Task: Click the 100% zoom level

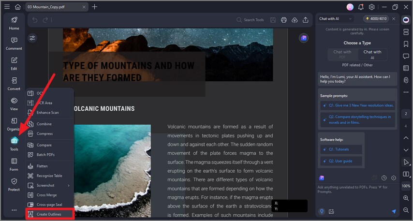Action: click(x=406, y=186)
